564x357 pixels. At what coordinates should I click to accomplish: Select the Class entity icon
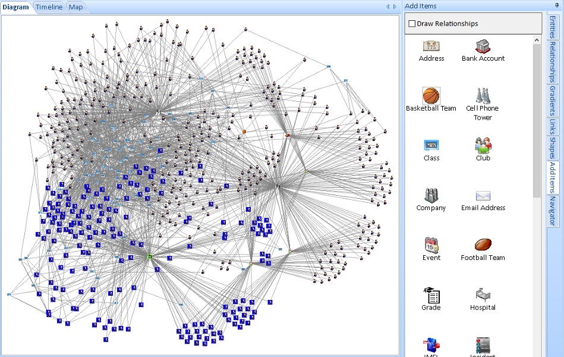[x=430, y=145]
